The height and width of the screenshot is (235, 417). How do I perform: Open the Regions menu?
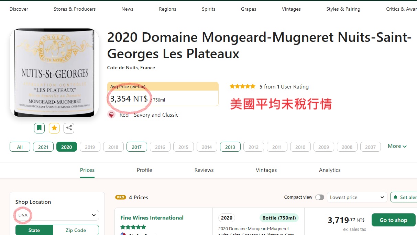pos(167,9)
